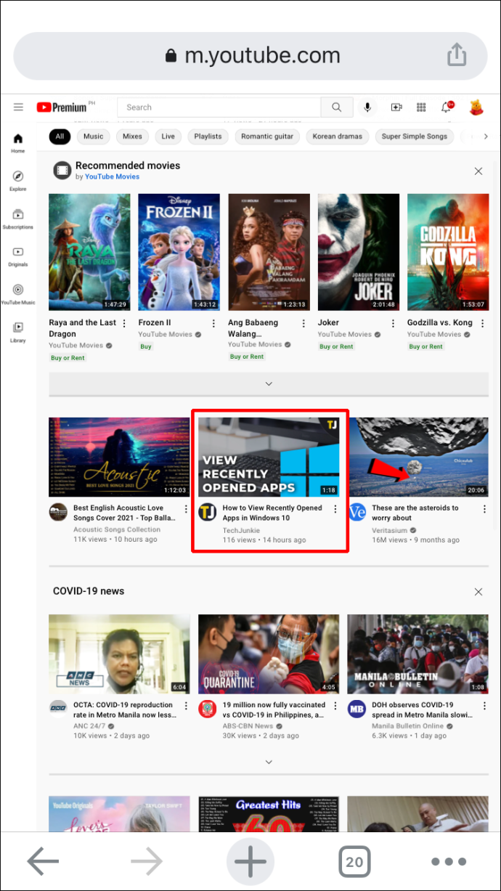Tap the browser share icon
The height and width of the screenshot is (891, 501).
456,55
